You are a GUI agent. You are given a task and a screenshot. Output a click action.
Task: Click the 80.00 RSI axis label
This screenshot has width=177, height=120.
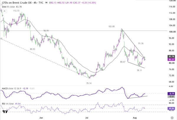[171, 103]
